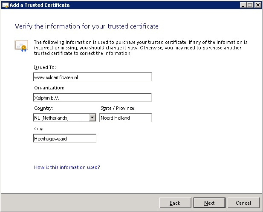Image resolution: width=263 pixels, height=212 pixels.
Task: Open the "How is this information used?" link
Action: coord(67,167)
